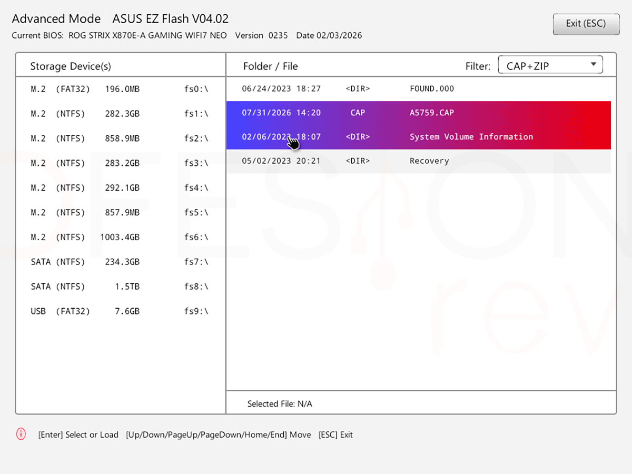Viewport: 632px width, 474px height.
Task: Click the [ESC] Exit hint text
Action: 336,435
